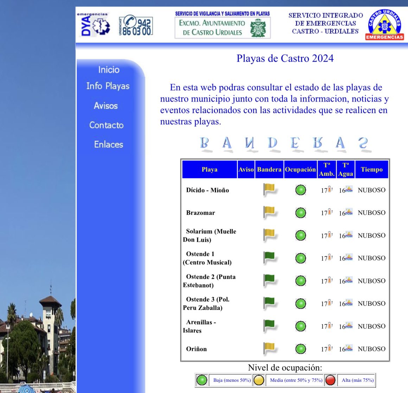Click the yellow Media legend circle
Image resolution: width=408 pixels, height=393 pixels.
click(259, 380)
